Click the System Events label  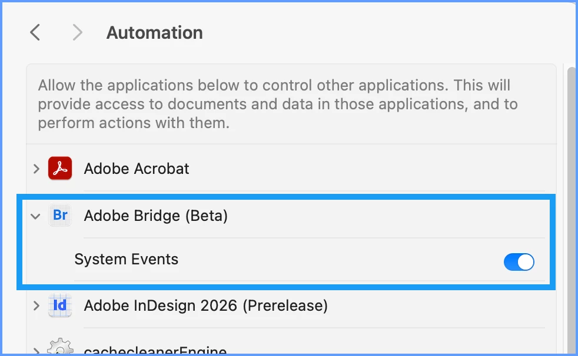[127, 259]
